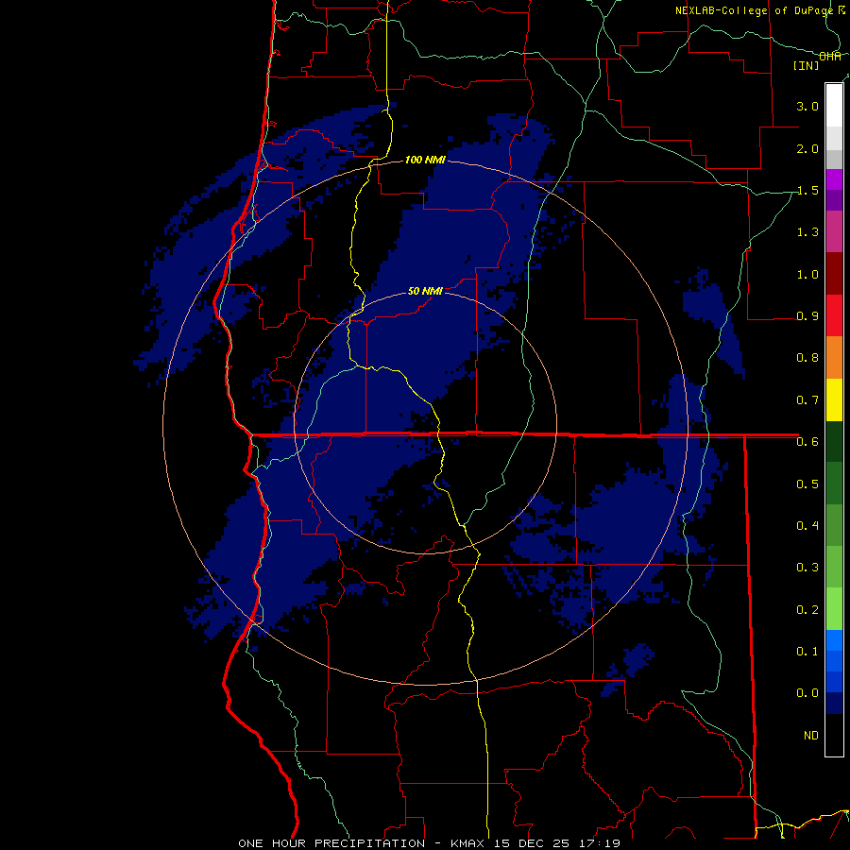Click the '0.4' legend value
Viewport: 850px width, 850px height.
pyautogui.click(x=807, y=525)
